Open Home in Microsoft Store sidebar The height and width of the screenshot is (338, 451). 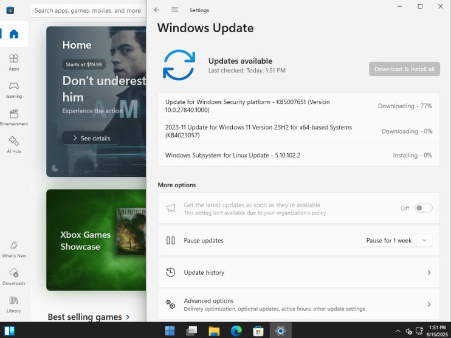[x=14, y=34]
